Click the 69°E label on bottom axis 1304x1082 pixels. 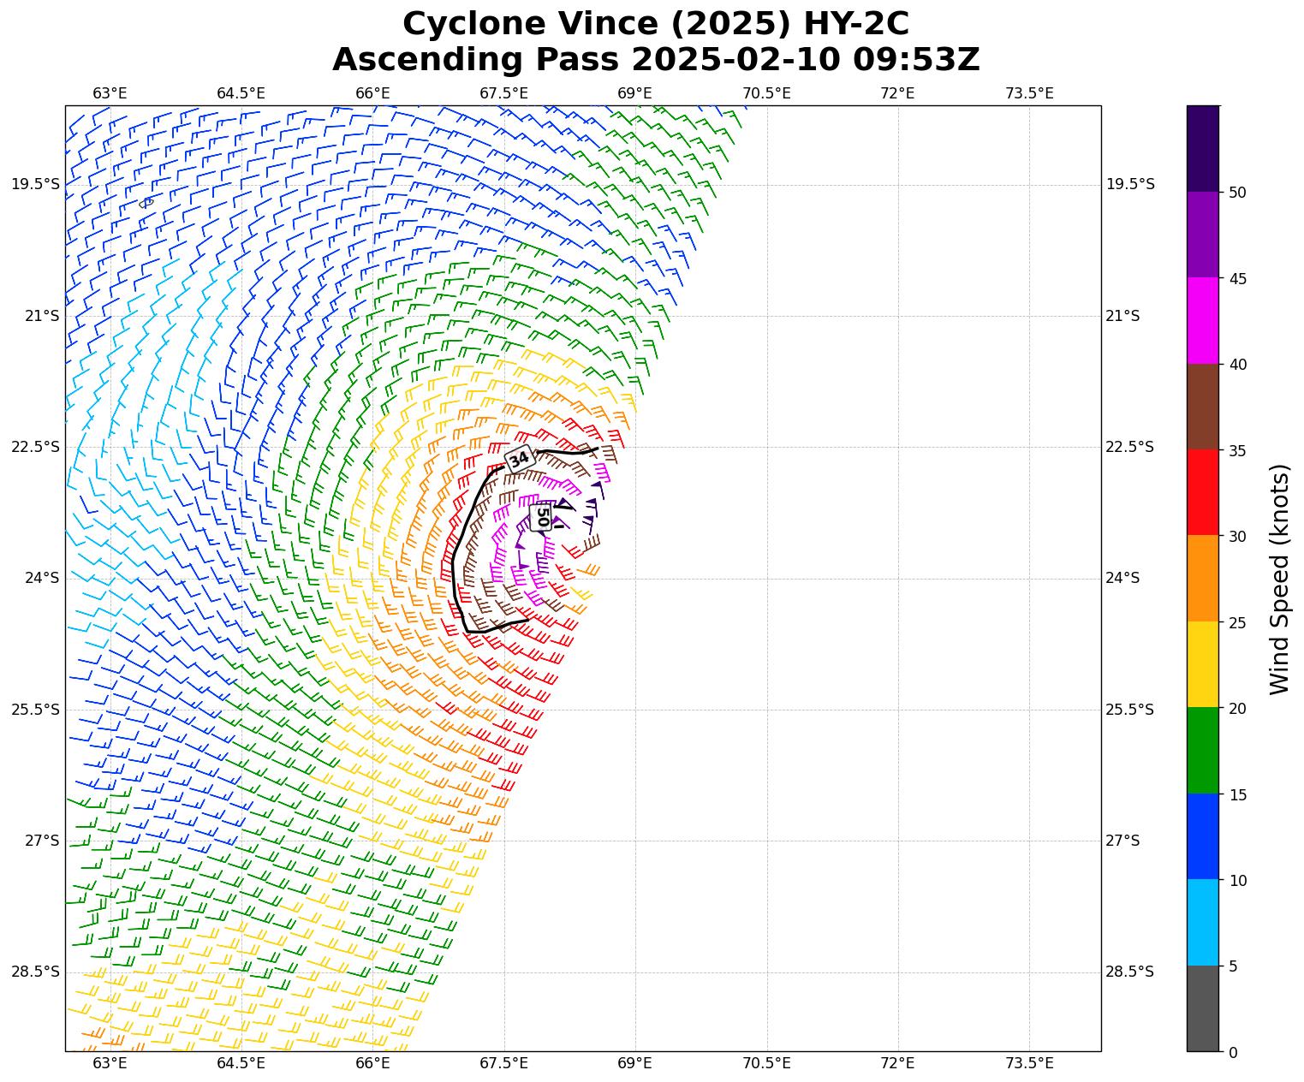pos(634,1063)
